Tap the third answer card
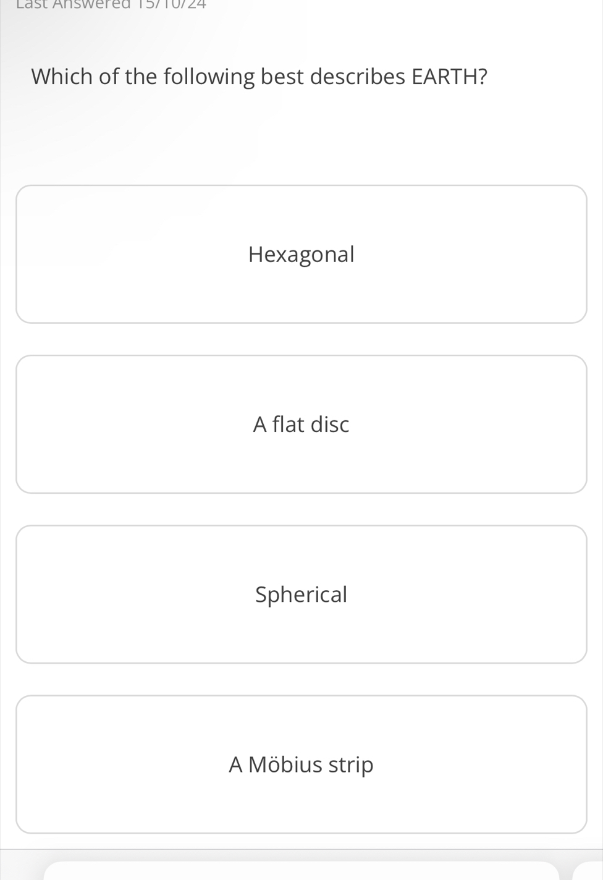Viewport: 603px width, 880px height. point(301,594)
